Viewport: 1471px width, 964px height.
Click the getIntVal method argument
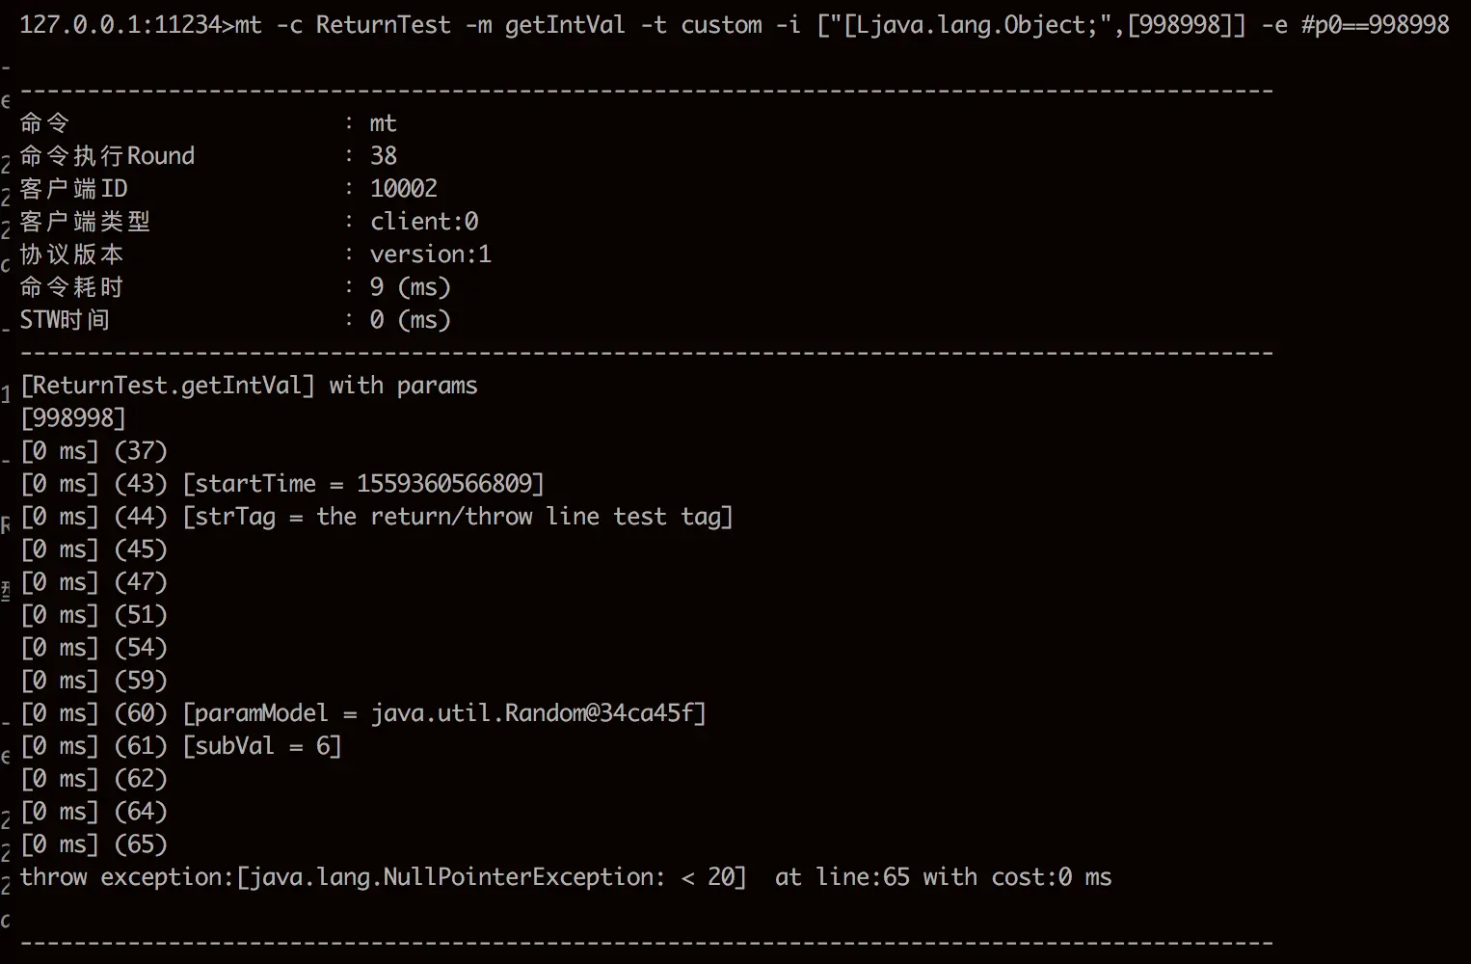tap(564, 25)
